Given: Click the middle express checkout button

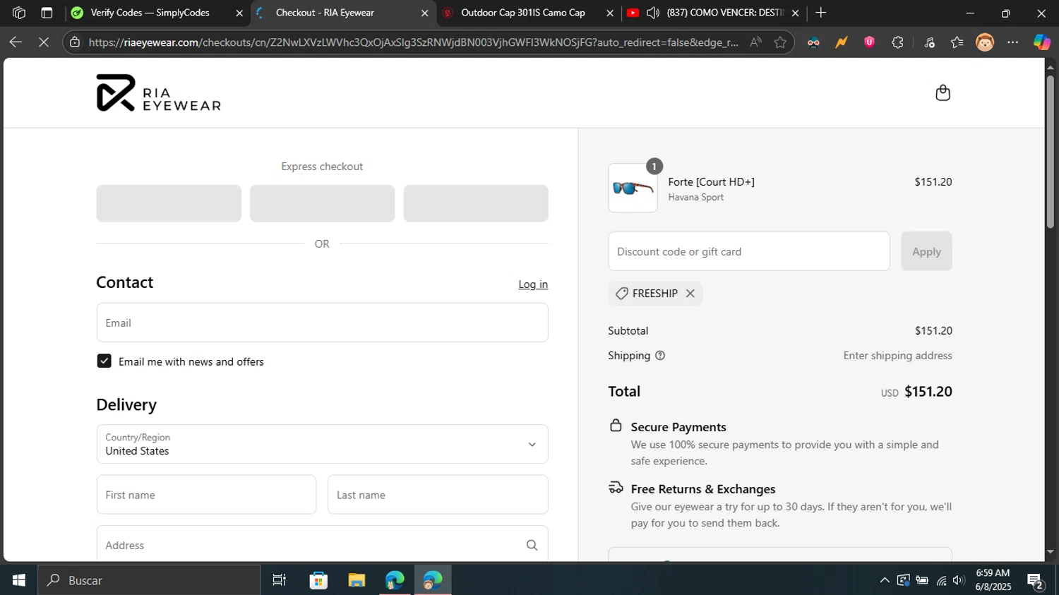Looking at the screenshot, I should click(322, 203).
